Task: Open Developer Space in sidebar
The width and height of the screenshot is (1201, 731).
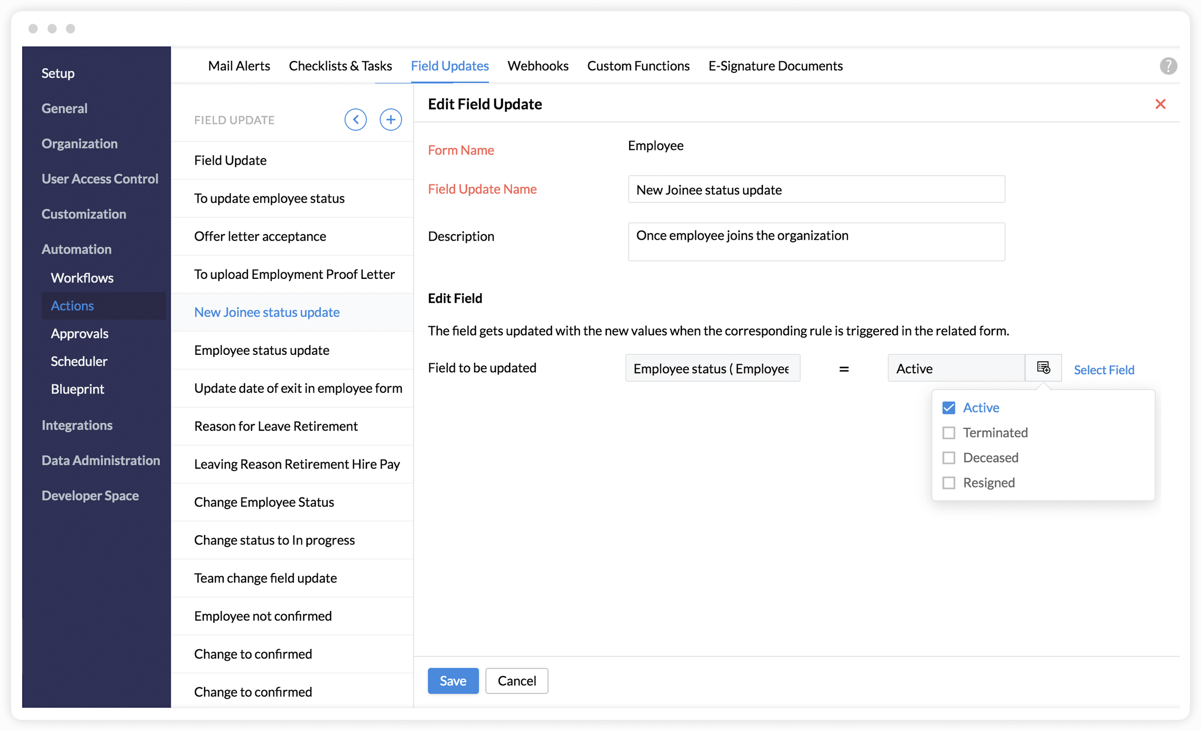Action: [90, 495]
